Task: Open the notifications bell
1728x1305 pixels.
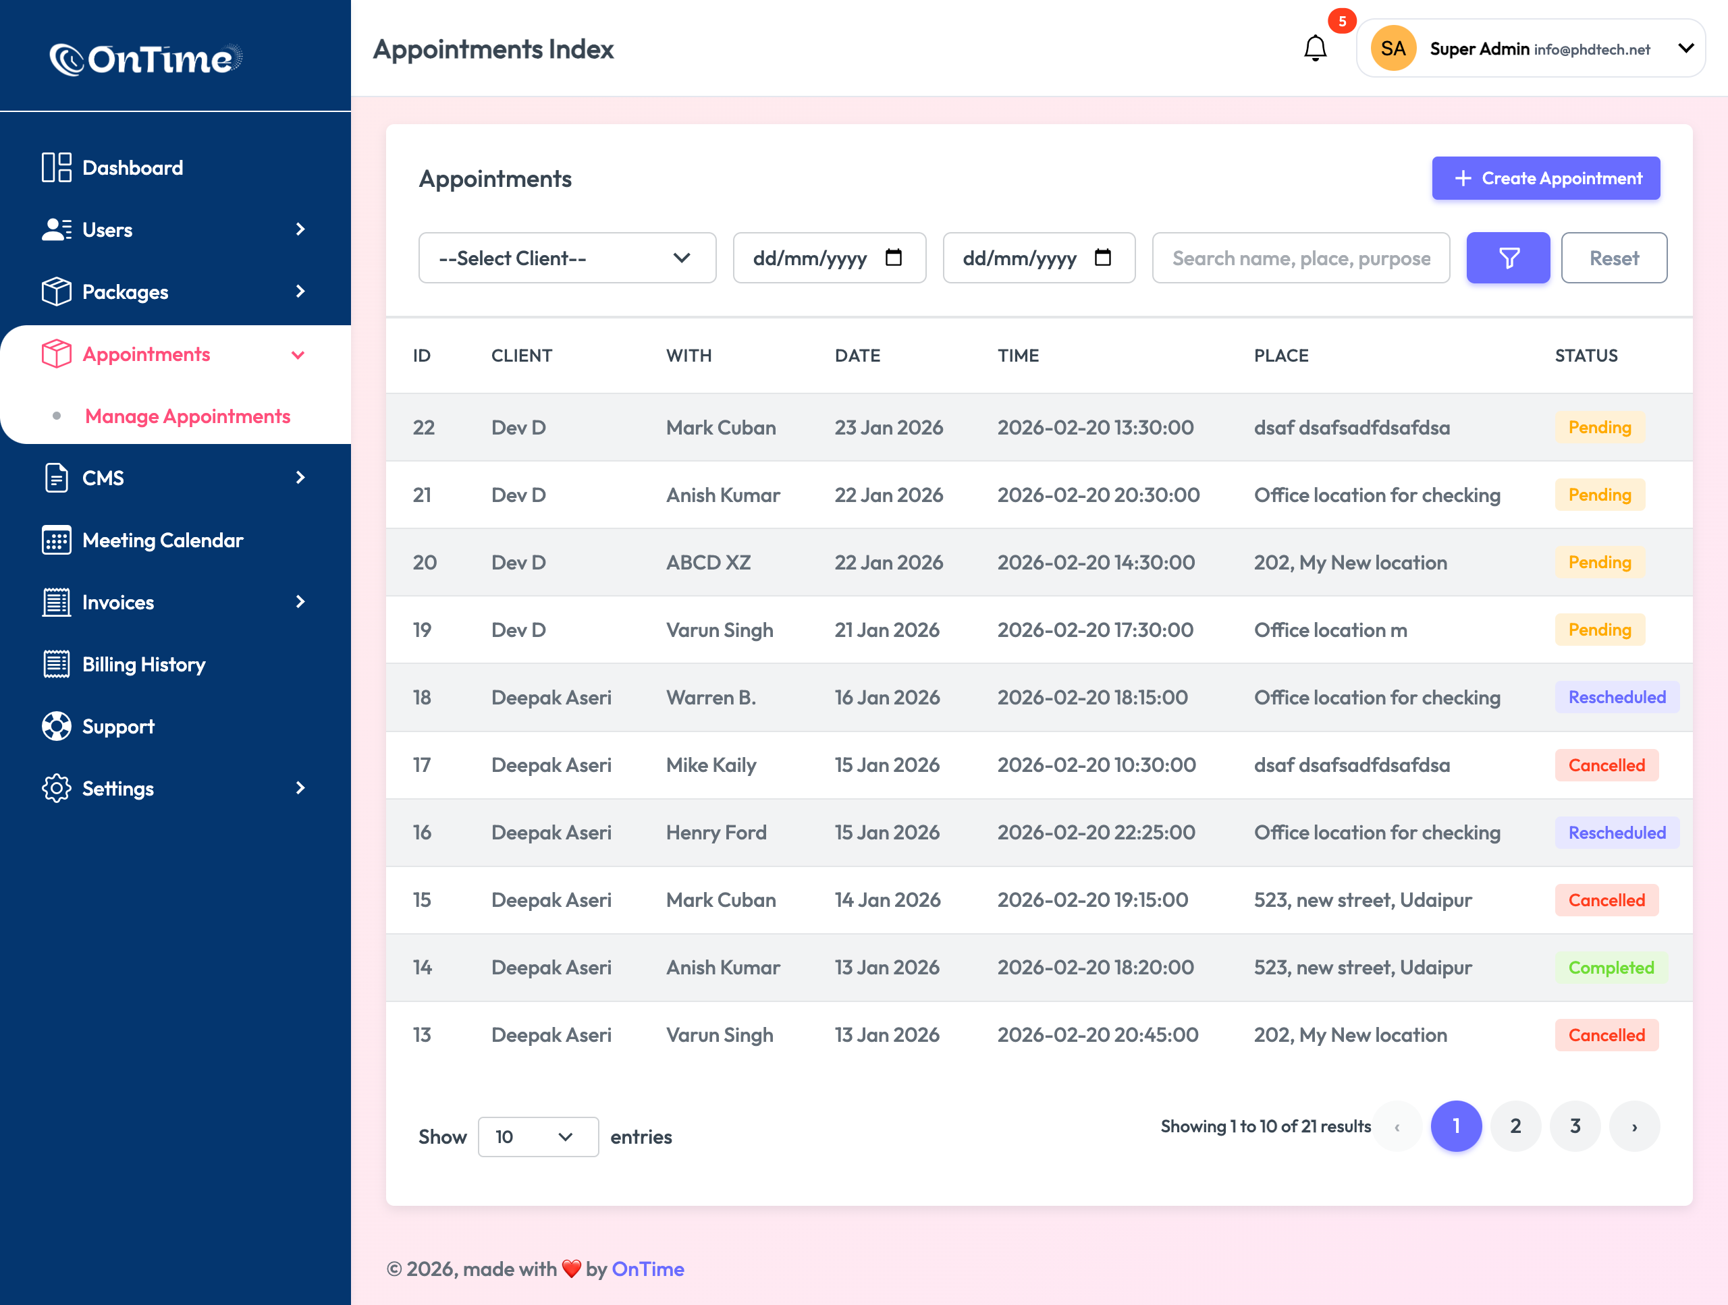Action: point(1315,49)
